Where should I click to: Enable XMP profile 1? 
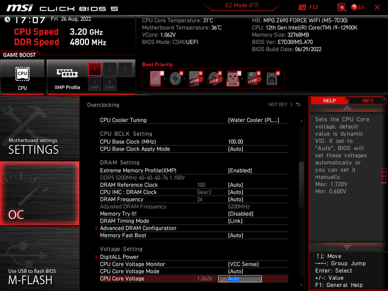coord(95,69)
